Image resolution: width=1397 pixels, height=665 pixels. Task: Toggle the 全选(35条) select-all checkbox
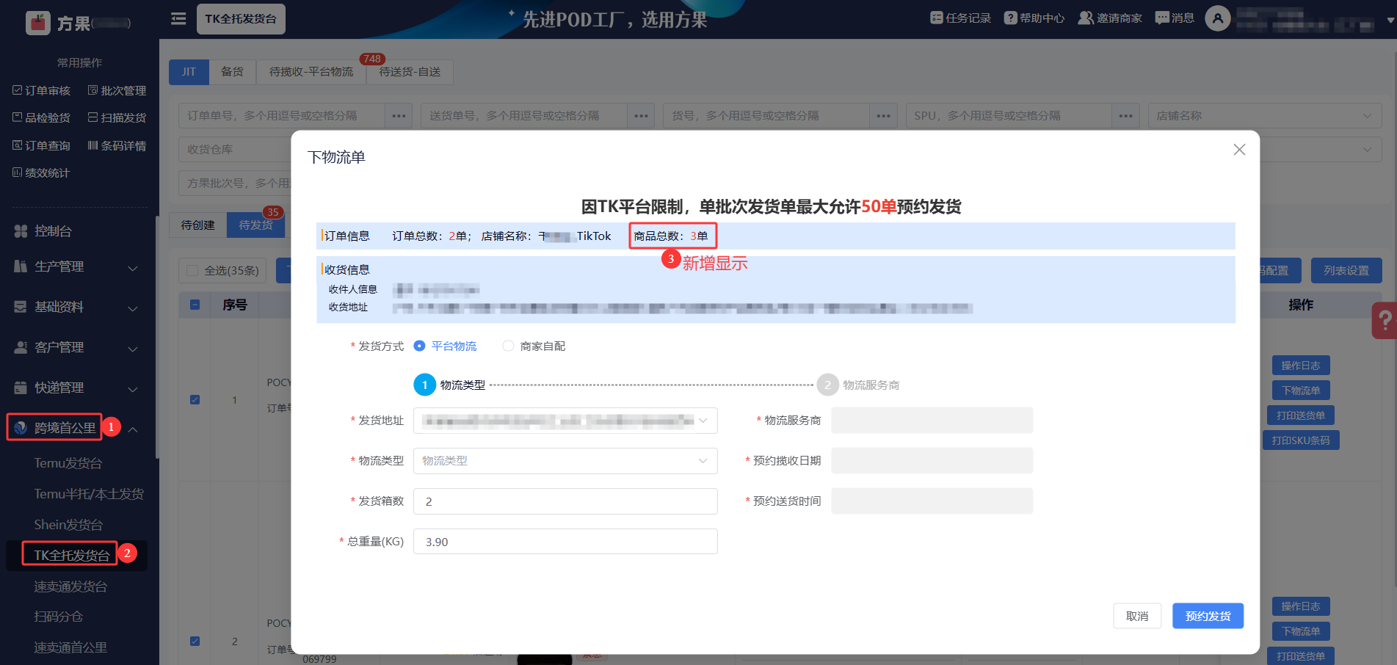(x=192, y=271)
